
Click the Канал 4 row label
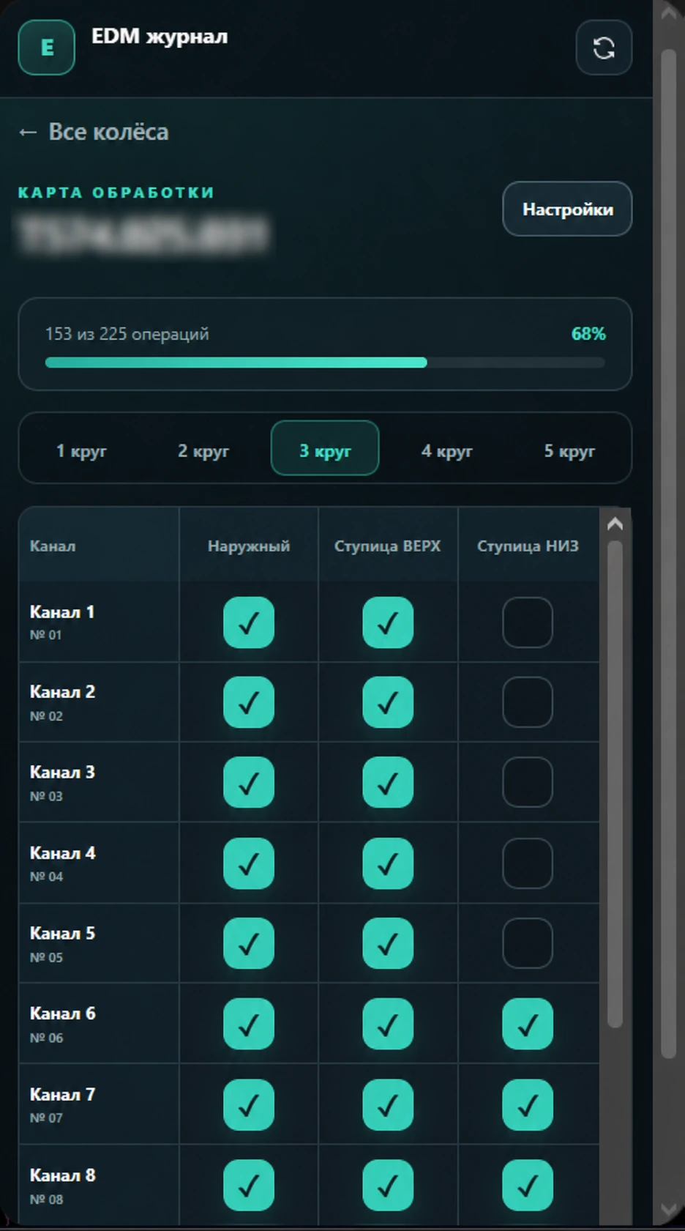coord(62,853)
